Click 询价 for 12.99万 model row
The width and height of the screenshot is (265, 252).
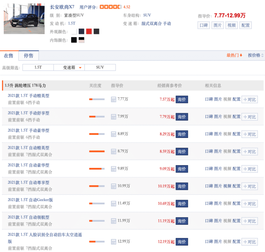[182, 242]
